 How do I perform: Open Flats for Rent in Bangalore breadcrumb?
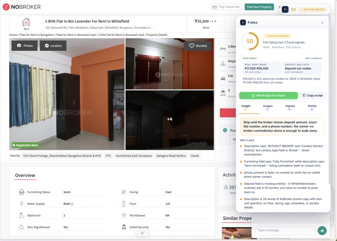pos(37,35)
